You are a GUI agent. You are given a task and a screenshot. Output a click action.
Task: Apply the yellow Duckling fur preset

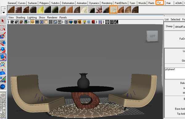point(40,10)
